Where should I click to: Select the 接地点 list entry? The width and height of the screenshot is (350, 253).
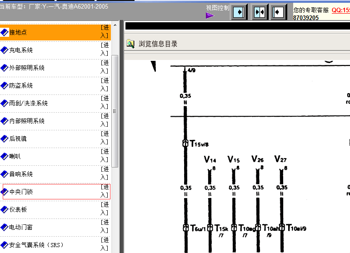pos(55,32)
